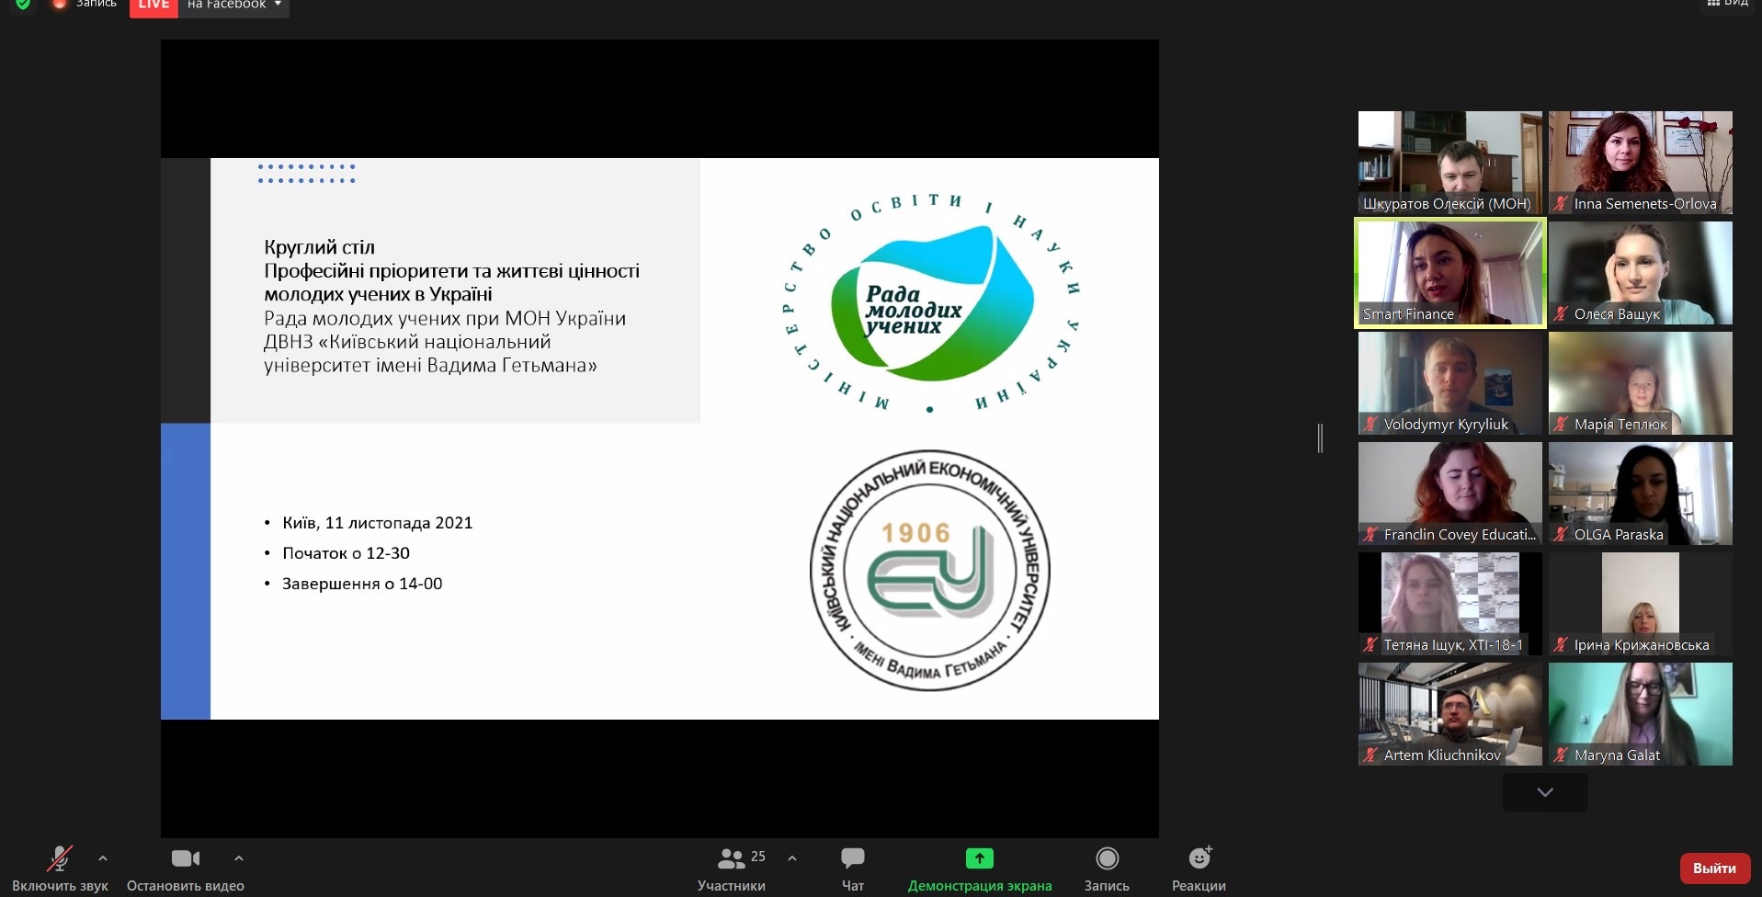This screenshot has height=897, width=1762.
Task: Unmute the microphone
Action: pyautogui.click(x=60, y=858)
